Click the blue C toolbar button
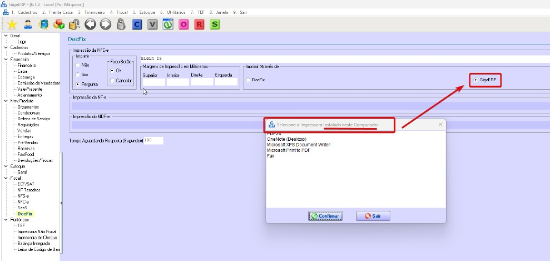The image size is (550, 261). coord(137,24)
